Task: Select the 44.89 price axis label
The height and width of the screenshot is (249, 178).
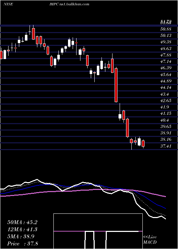Action: (x=166, y=81)
